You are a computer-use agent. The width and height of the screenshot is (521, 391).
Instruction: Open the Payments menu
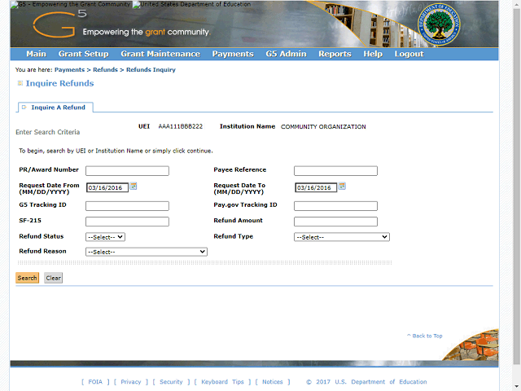232,54
